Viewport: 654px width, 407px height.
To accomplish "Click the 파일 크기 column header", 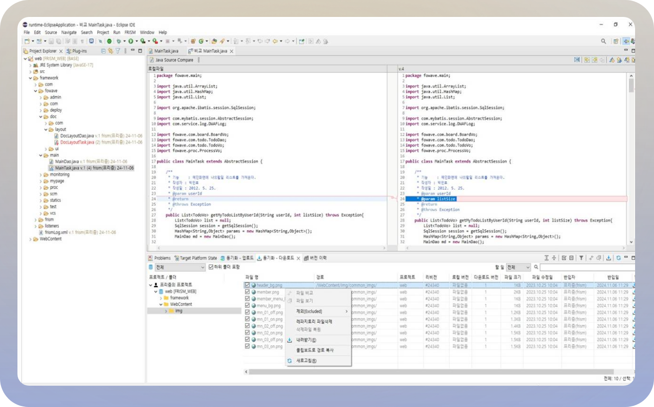I will [x=512, y=277].
